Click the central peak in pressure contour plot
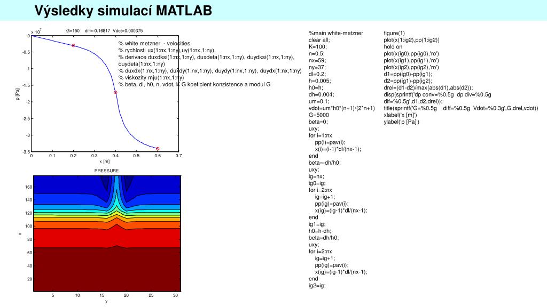The height and width of the screenshot is (307, 547). coord(116,195)
